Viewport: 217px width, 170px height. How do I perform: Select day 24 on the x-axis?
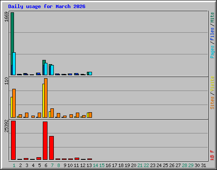point(159,165)
